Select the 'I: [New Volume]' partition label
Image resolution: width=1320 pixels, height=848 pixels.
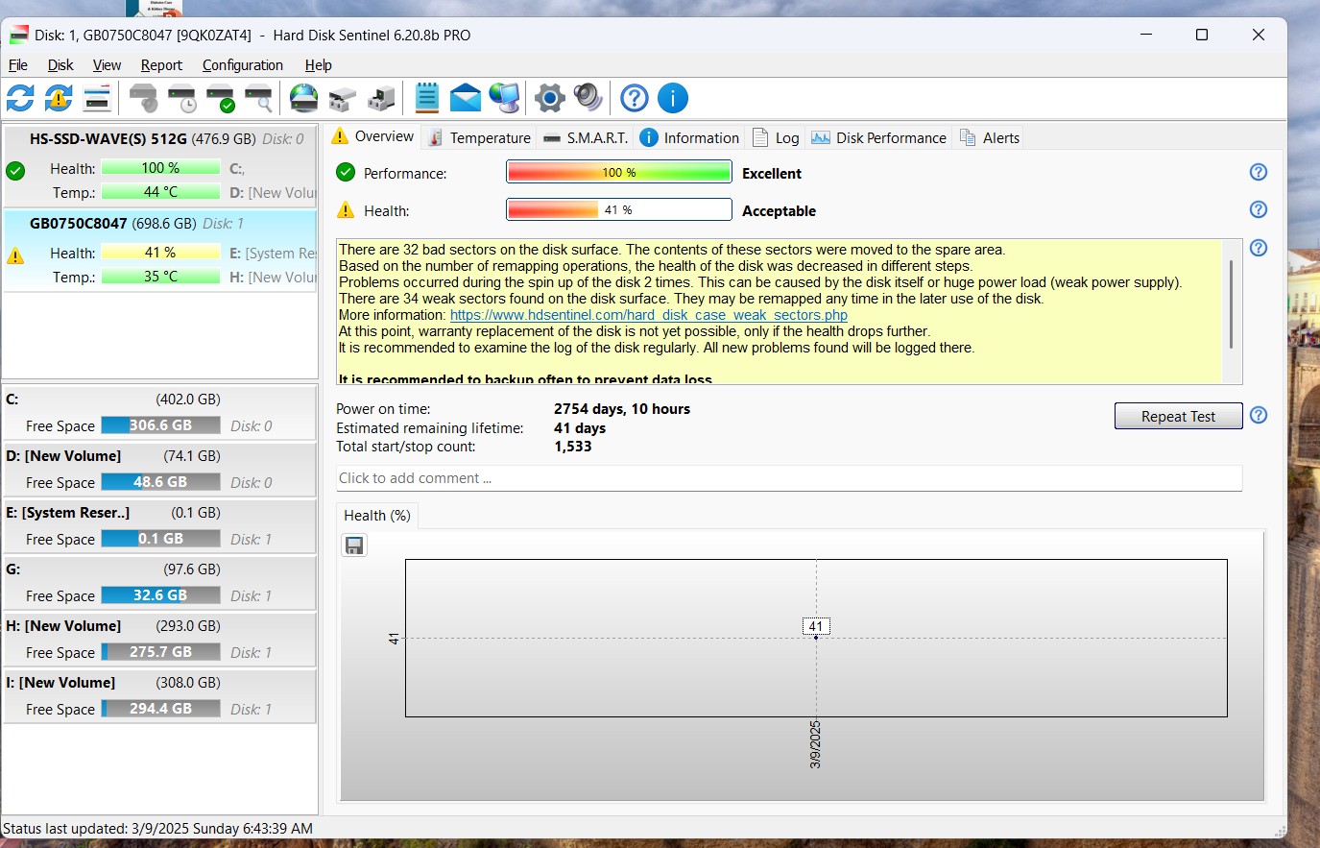tap(60, 683)
